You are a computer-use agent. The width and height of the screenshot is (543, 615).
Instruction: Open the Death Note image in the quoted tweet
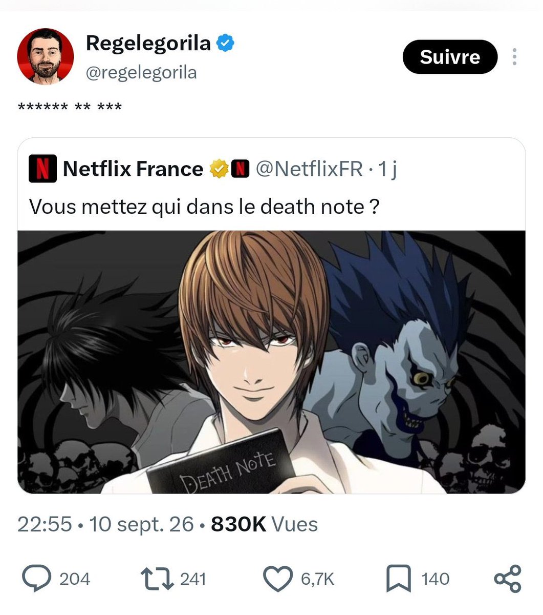tap(271, 362)
